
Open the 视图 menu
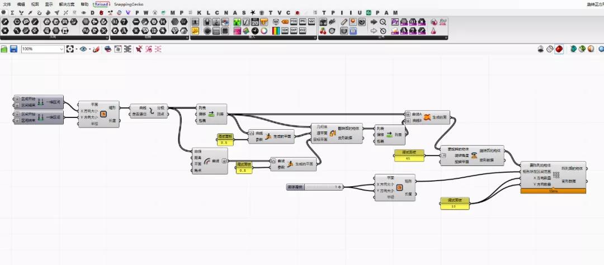coord(35,4)
